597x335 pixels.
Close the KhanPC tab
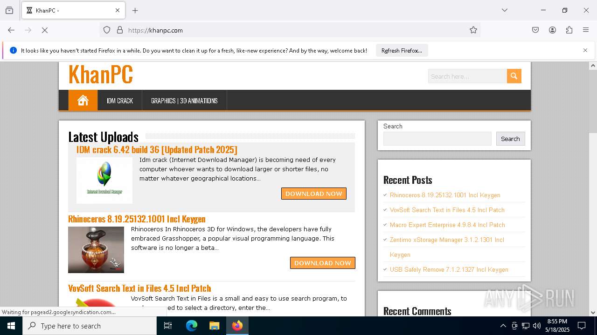[x=118, y=10]
